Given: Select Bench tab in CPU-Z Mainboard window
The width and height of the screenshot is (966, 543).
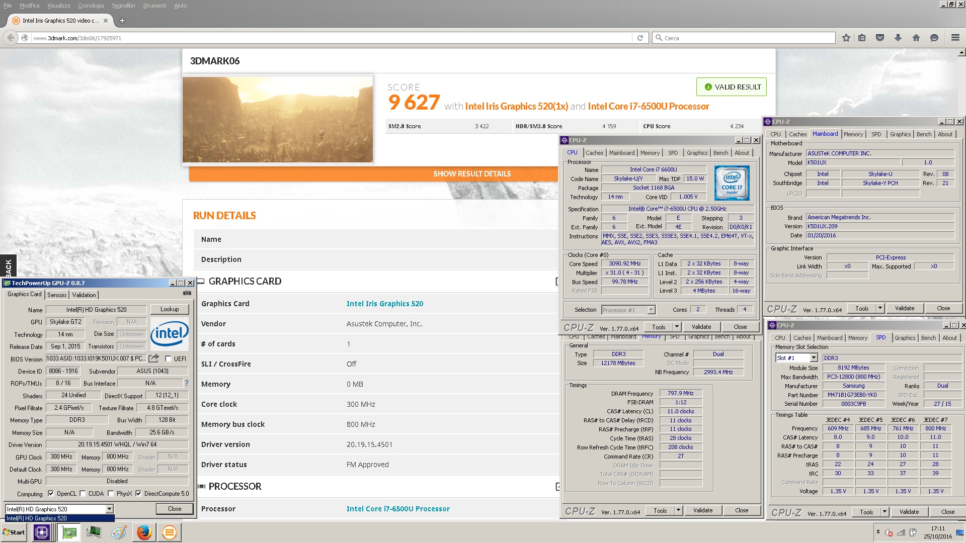Looking at the screenshot, I should 924,134.
